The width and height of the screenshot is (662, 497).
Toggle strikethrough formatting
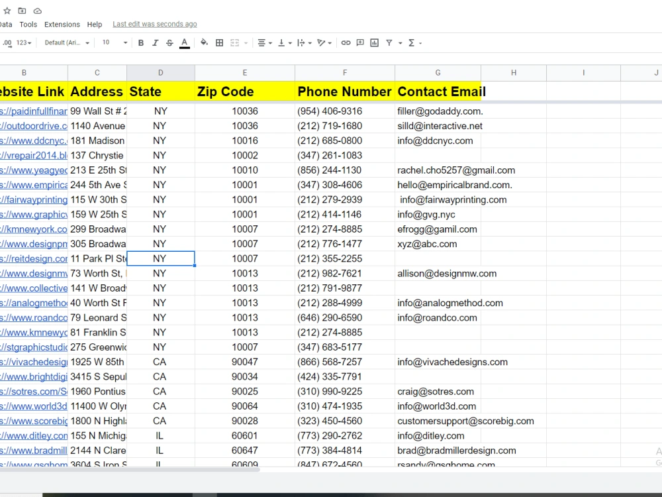[x=169, y=42]
